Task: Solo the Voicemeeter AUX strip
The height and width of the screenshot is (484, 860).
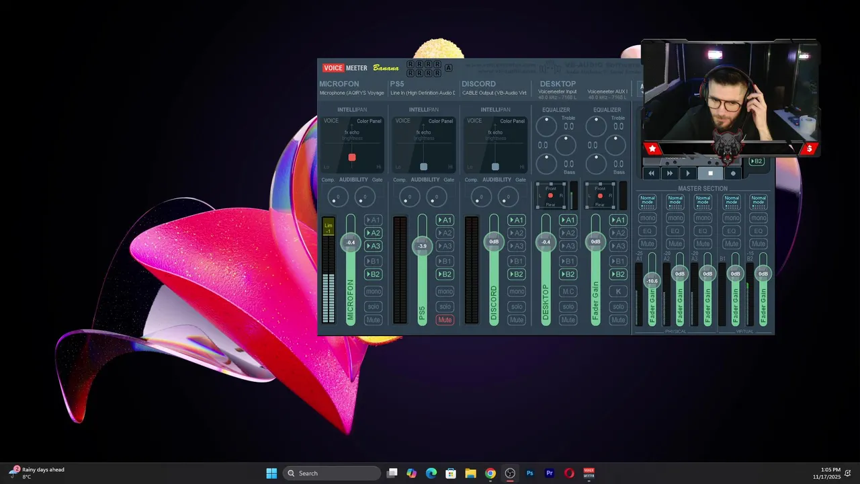Action: point(618,307)
